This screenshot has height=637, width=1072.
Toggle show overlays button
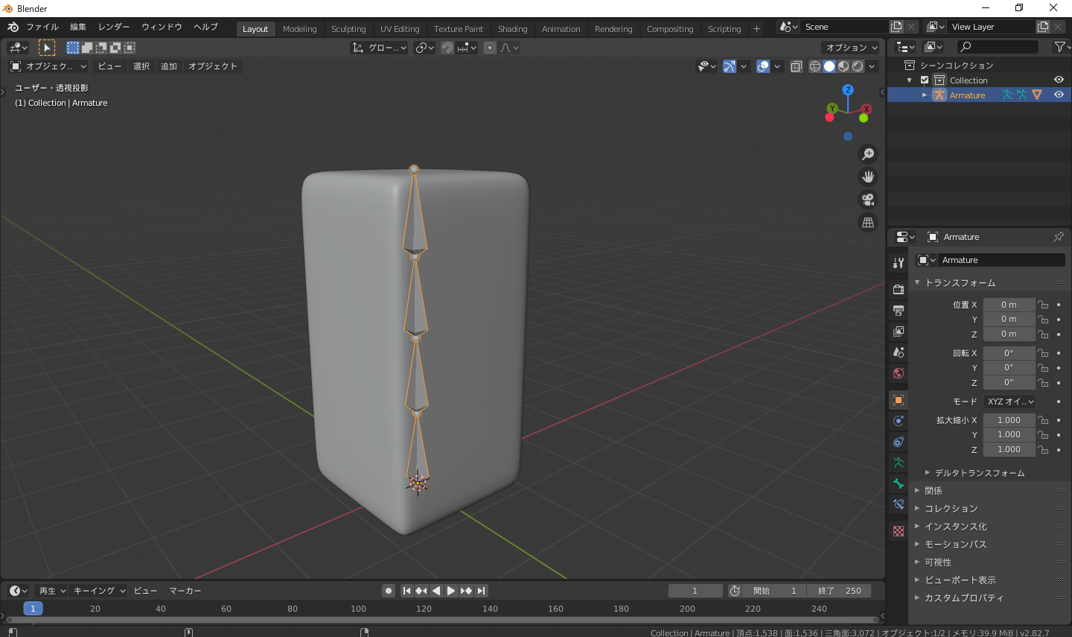point(763,66)
